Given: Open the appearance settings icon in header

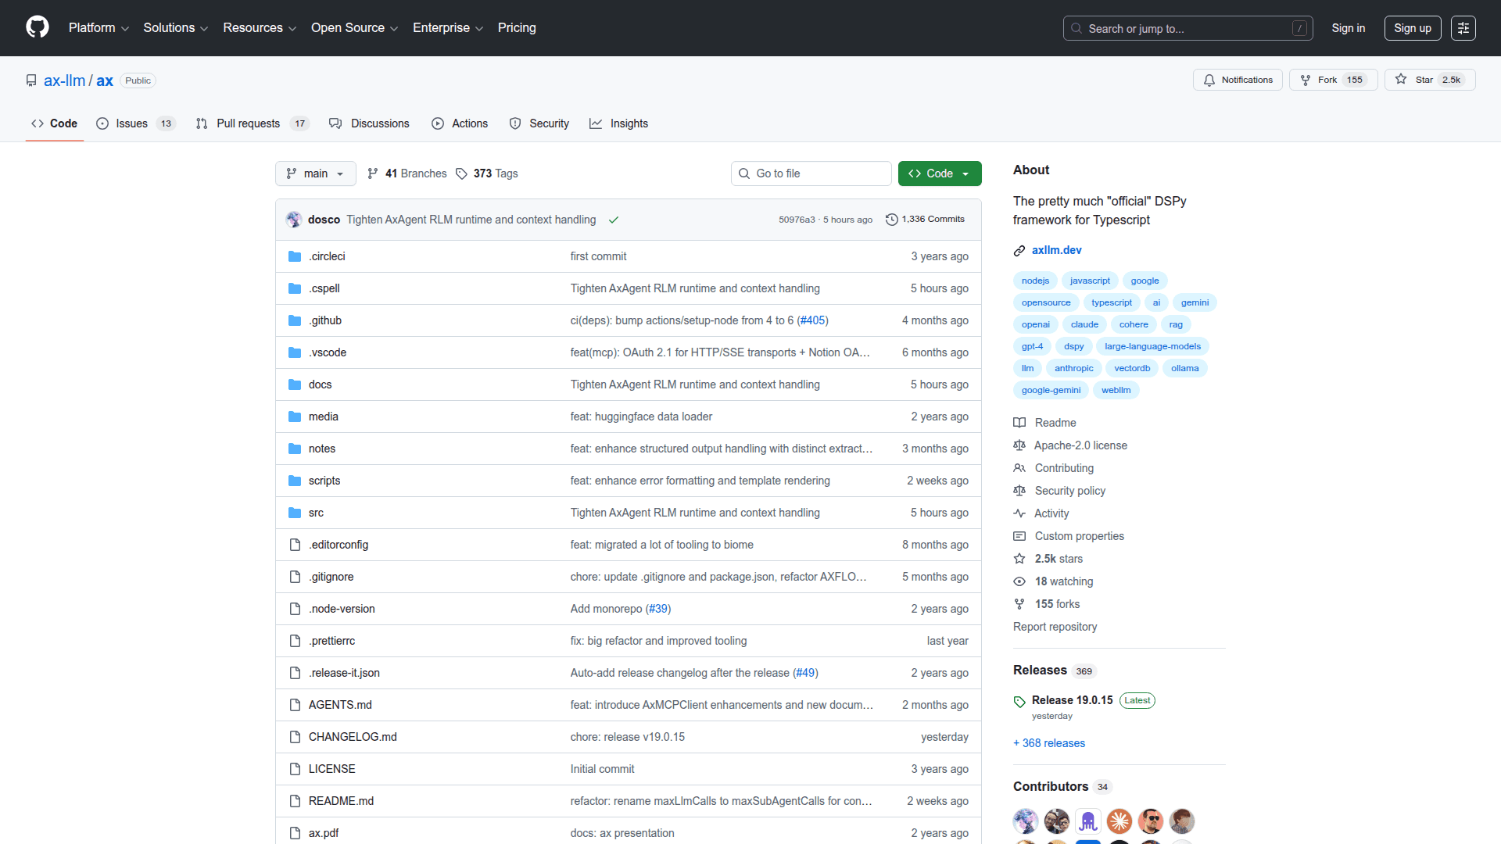Looking at the screenshot, I should tap(1463, 28).
